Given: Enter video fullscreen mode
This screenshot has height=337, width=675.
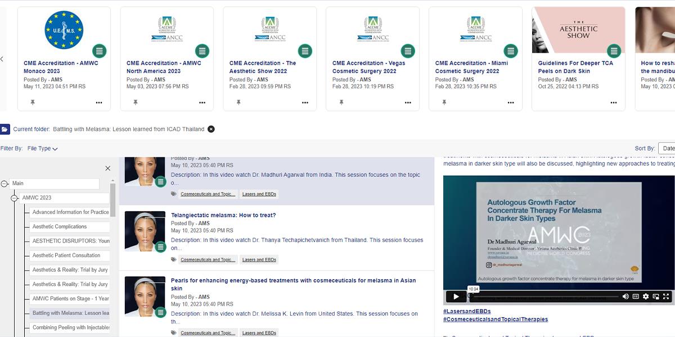Looking at the screenshot, I should click(x=667, y=296).
